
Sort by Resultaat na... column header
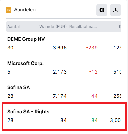(x=83, y=27)
